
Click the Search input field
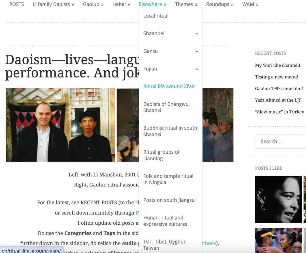280,142
